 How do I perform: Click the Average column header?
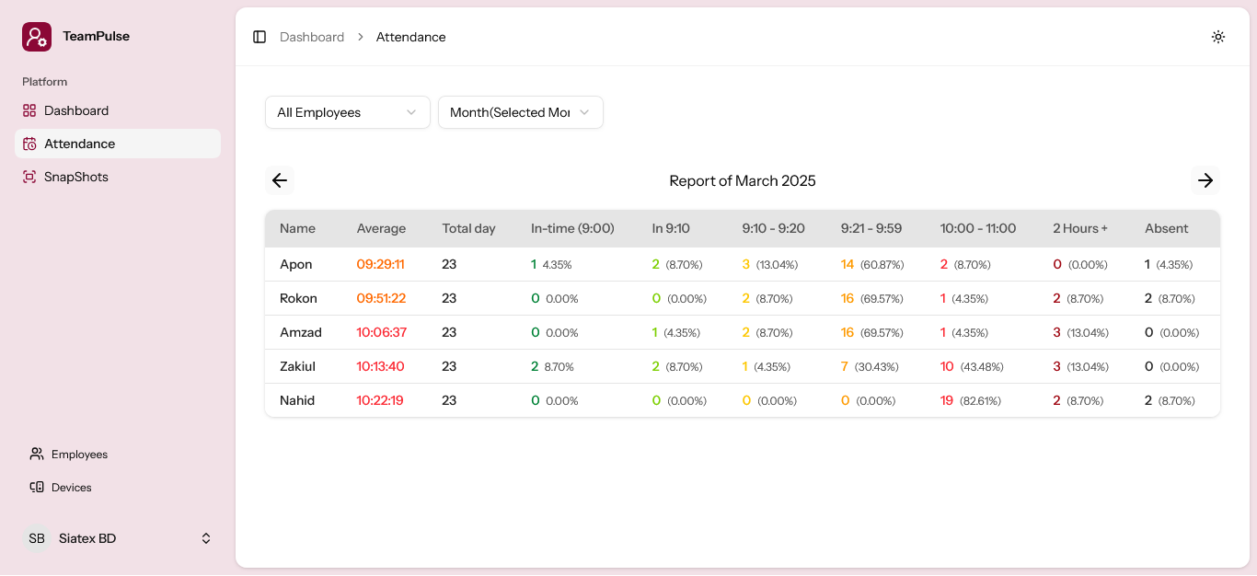(x=381, y=228)
